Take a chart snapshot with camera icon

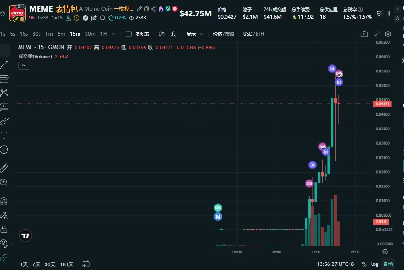[364, 34]
